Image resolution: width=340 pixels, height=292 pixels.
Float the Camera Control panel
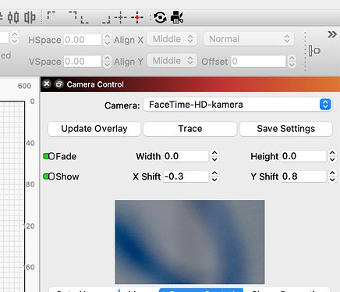coord(59,84)
